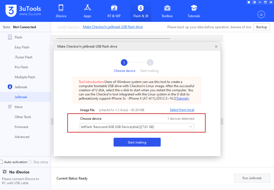
Task: Enable the Auto-activation checkbox
Action: click(x=1, y=162)
